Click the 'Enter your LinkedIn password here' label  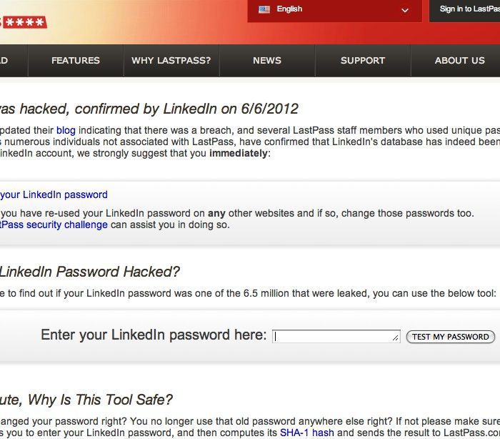click(x=154, y=335)
